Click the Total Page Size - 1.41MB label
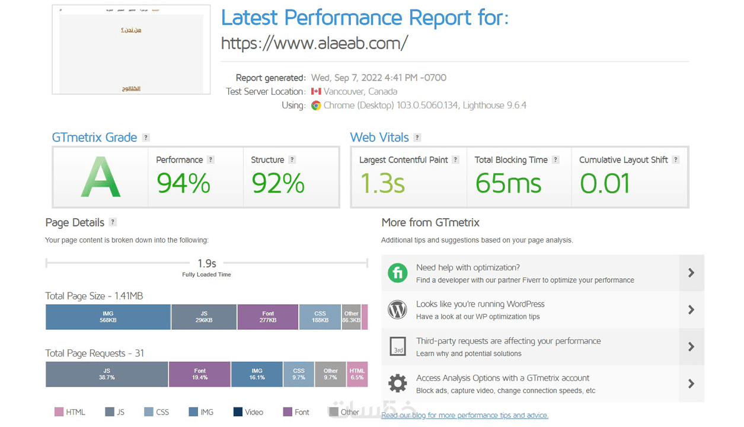The image size is (744, 427). [x=94, y=296]
